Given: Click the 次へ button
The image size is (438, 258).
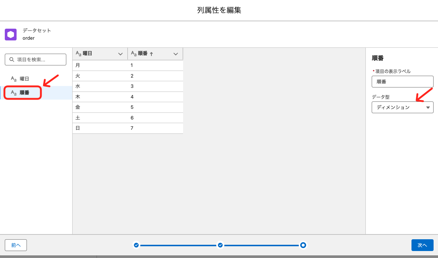Looking at the screenshot, I should [x=423, y=245].
